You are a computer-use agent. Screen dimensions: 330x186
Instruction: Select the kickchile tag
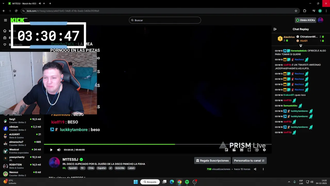pyautogui.click(x=120, y=168)
